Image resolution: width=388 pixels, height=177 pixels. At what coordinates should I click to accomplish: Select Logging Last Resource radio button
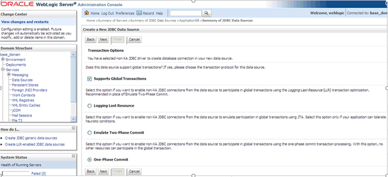tap(90, 106)
